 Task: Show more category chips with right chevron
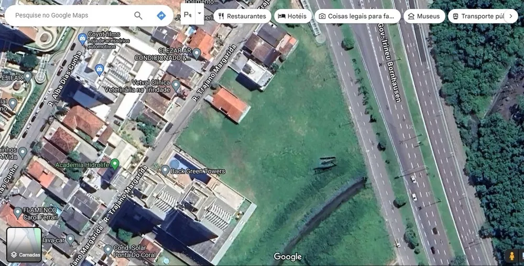(x=510, y=16)
